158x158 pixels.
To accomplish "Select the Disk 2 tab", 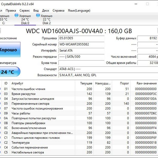I will pos(47,19).
